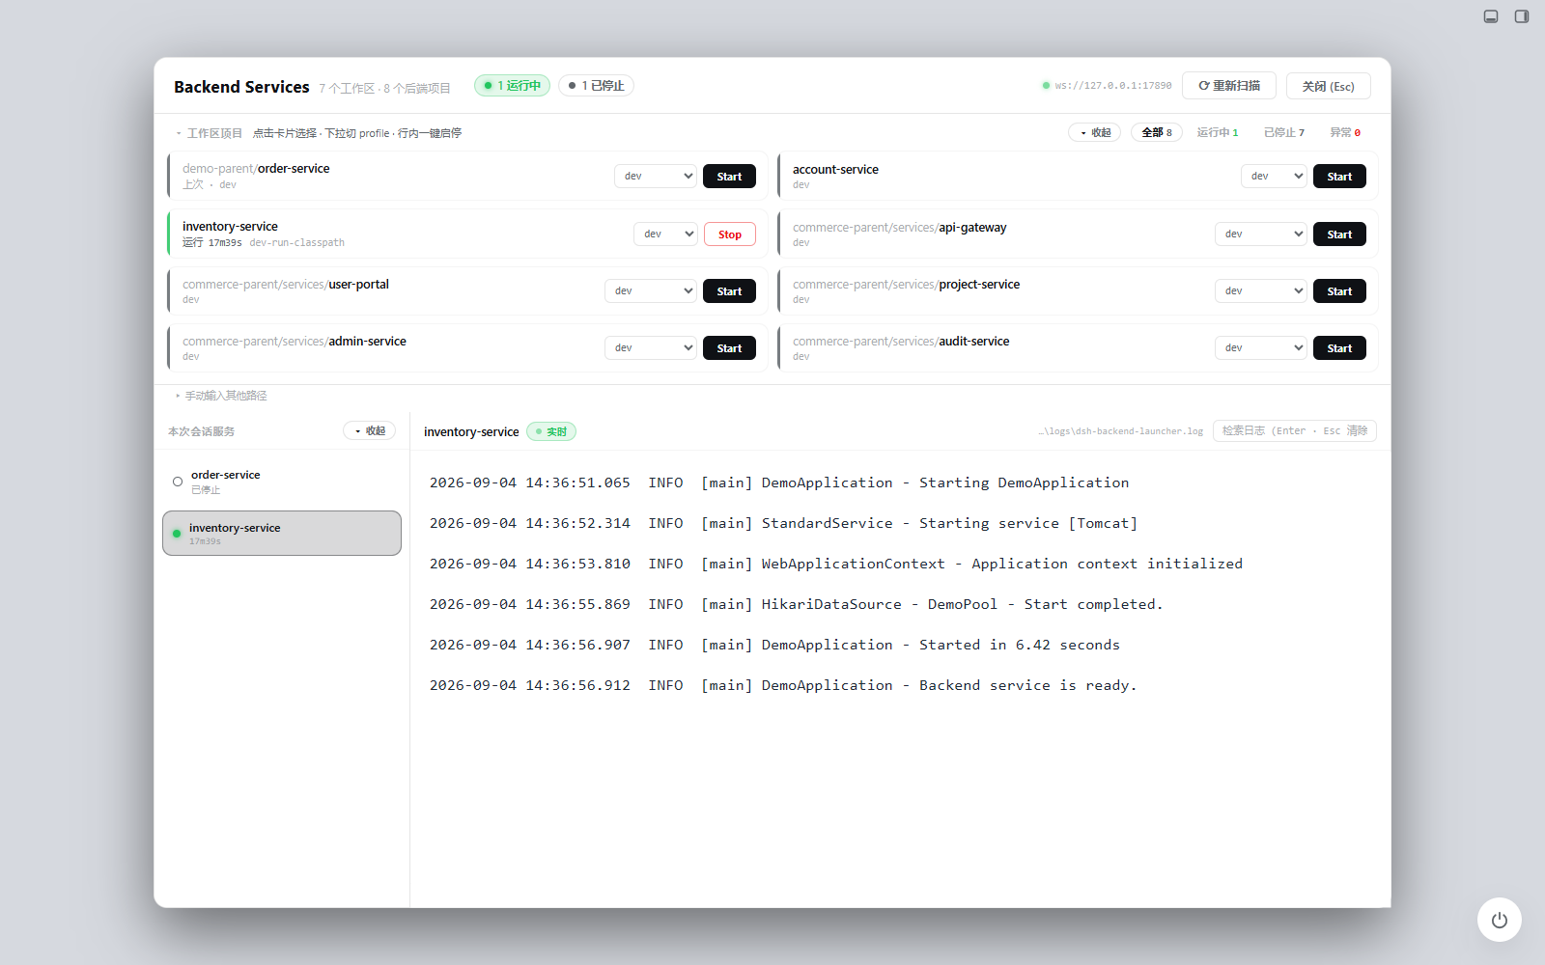Image resolution: width=1545 pixels, height=965 pixels.
Task: Click log line Starting service [Tomcat]
Action: coord(783,523)
